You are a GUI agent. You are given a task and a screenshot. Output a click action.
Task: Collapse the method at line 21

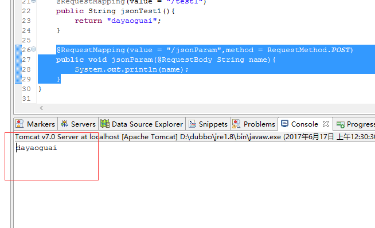coord(34,1)
